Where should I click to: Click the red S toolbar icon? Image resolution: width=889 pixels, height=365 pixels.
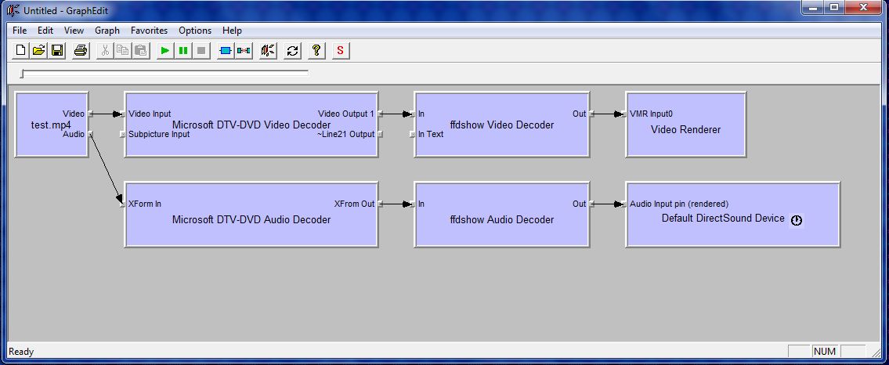(x=340, y=50)
